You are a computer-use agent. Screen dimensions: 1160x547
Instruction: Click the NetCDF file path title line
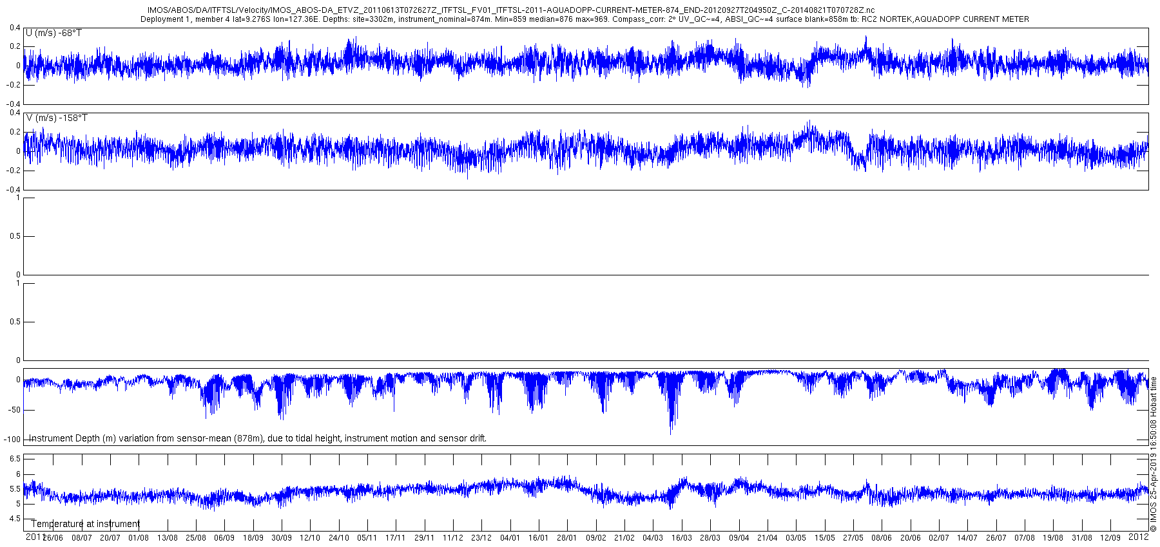[511, 11]
